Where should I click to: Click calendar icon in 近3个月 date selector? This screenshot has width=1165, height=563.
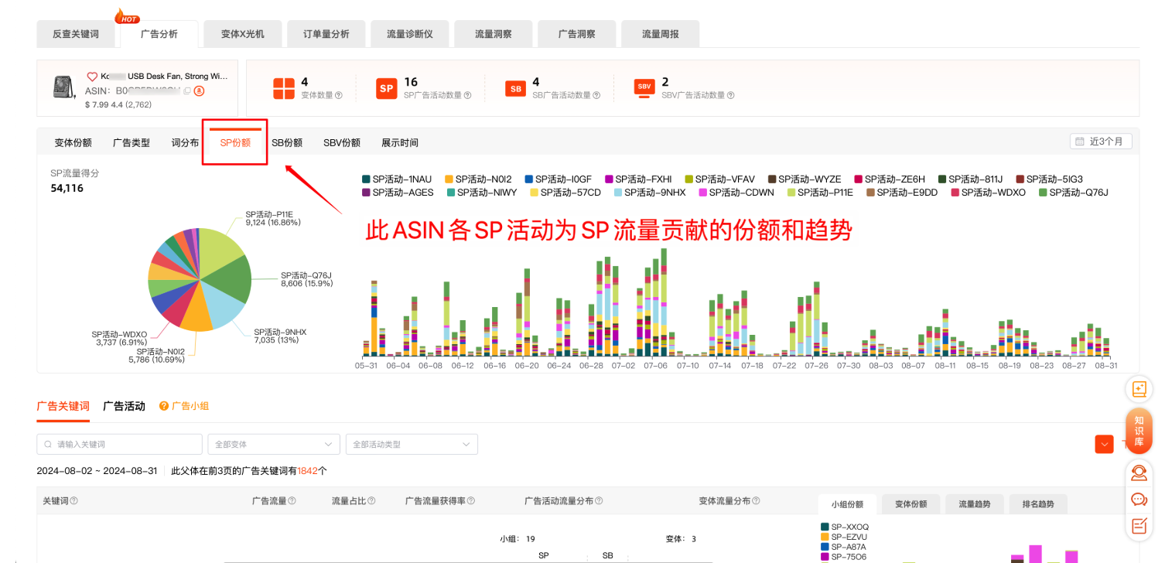1079,142
